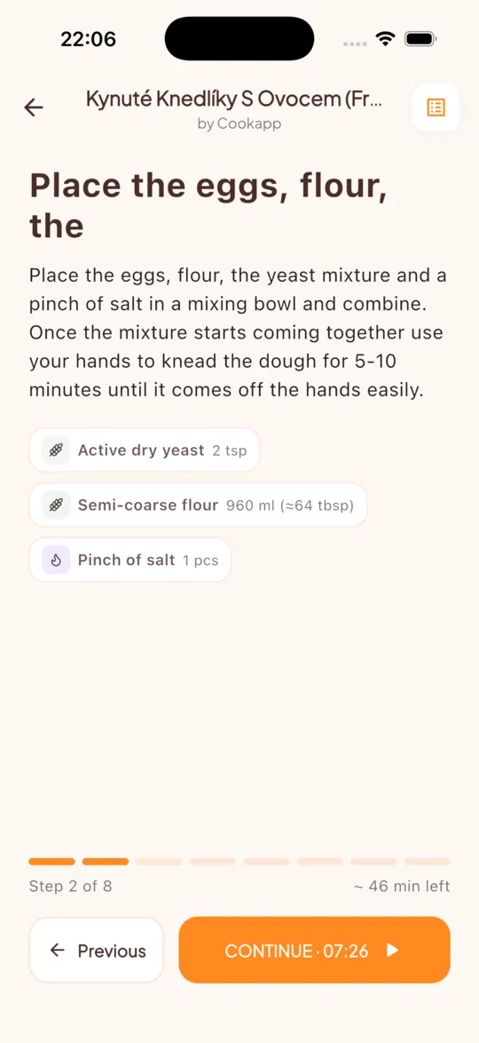
Task: Select the Semi-coarse flour ingredient chip
Action: coord(198,505)
